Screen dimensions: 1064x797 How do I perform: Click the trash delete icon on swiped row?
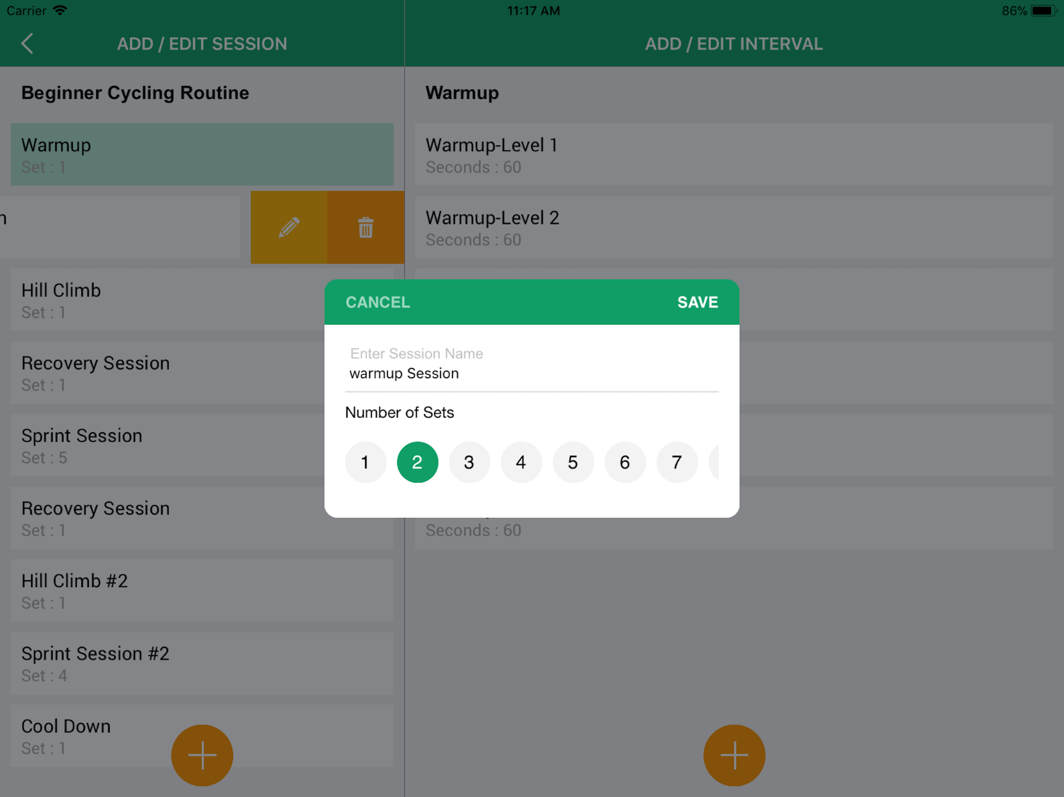tap(366, 227)
